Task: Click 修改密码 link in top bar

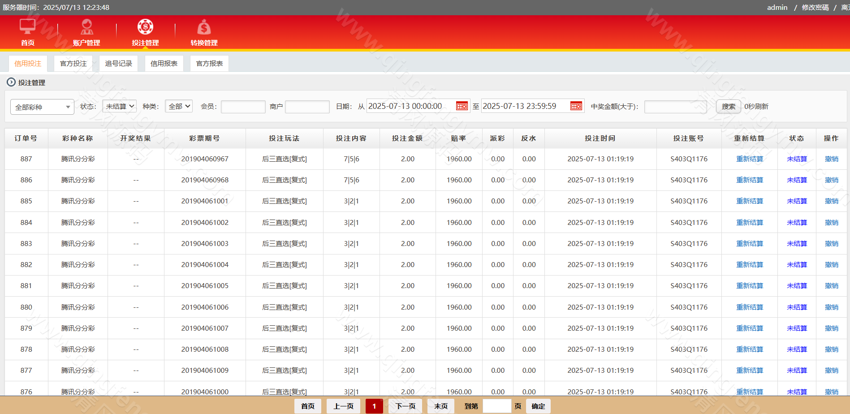Action: 815,8
